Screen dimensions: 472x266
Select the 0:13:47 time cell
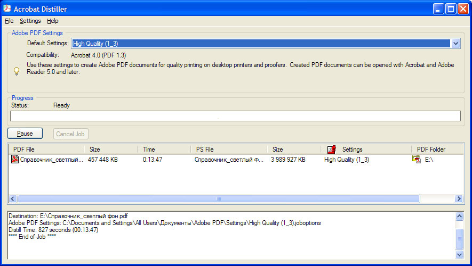click(x=153, y=160)
